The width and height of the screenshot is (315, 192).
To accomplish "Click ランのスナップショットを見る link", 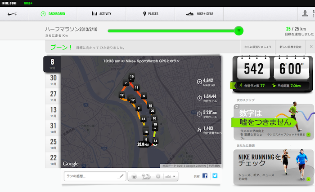I will (286, 135).
